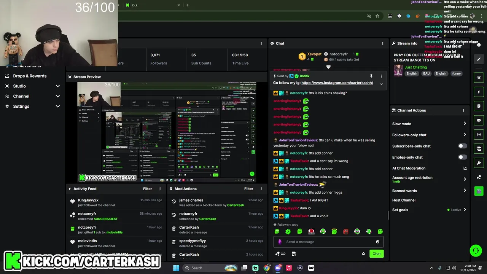
Task: Click the purple microphone in message box
Action: (x=280, y=242)
